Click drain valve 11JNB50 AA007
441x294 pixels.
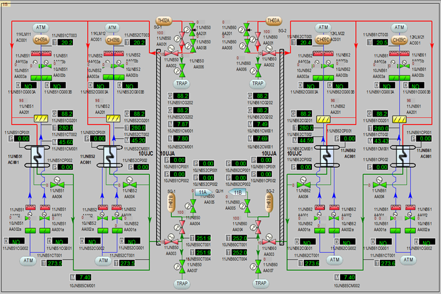coord(182,267)
